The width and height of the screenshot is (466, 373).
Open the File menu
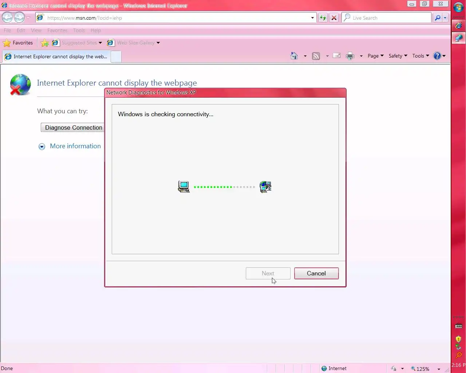7,31
